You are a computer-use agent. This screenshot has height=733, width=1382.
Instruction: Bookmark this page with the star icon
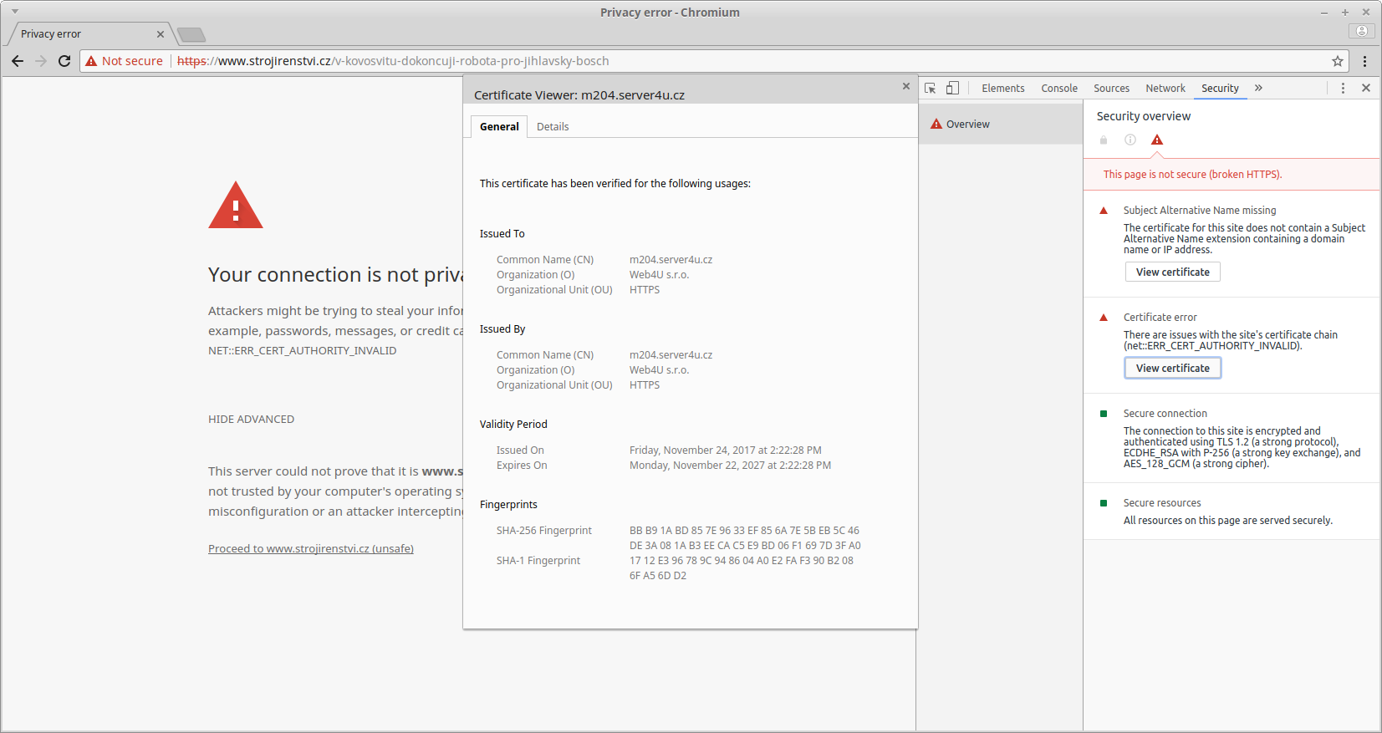pyautogui.click(x=1338, y=61)
